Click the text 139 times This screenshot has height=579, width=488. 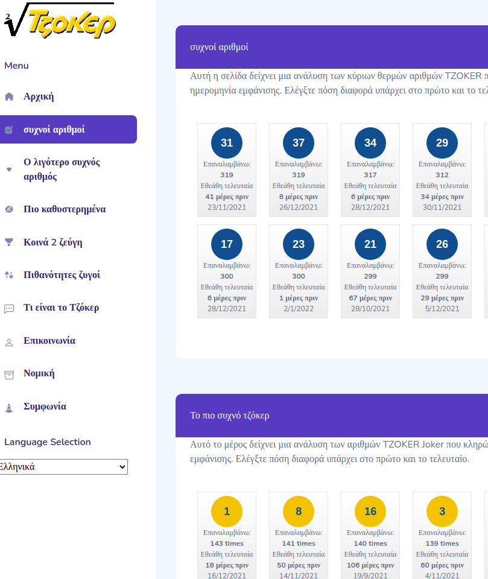click(x=442, y=543)
